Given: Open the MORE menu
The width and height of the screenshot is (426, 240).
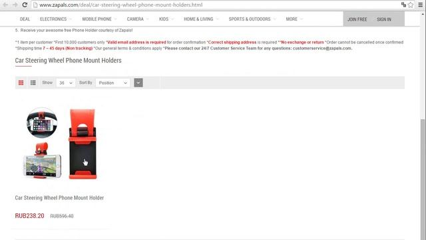Looking at the screenshot, I should (x=292, y=19).
